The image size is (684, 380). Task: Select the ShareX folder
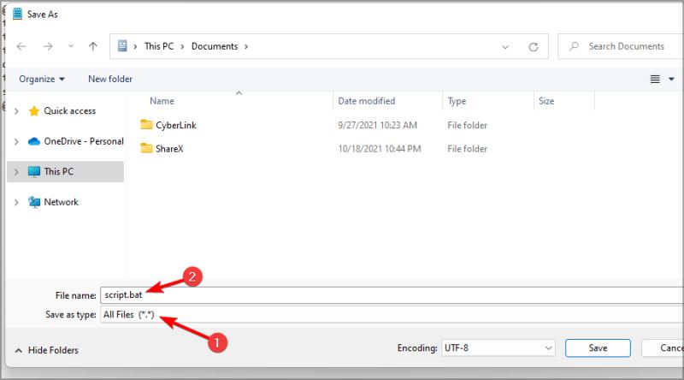coord(169,149)
